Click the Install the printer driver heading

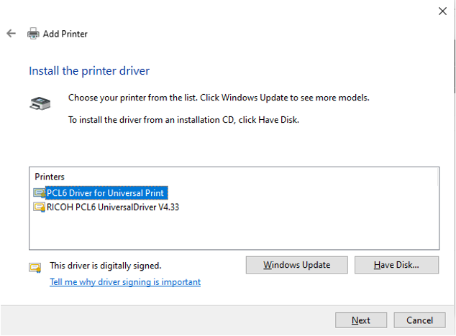point(89,71)
